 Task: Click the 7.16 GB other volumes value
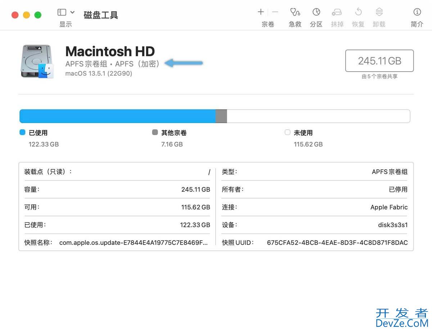172,144
